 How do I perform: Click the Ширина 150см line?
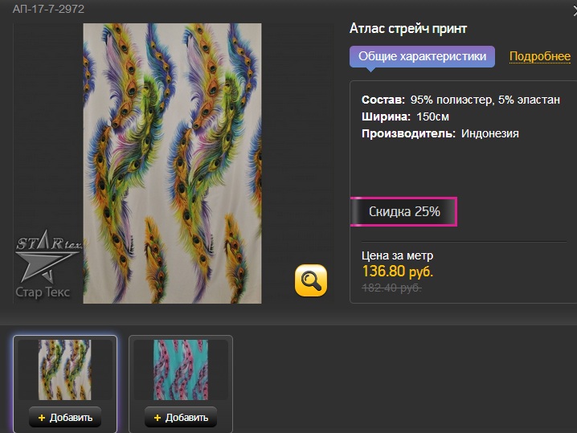pyautogui.click(x=405, y=116)
